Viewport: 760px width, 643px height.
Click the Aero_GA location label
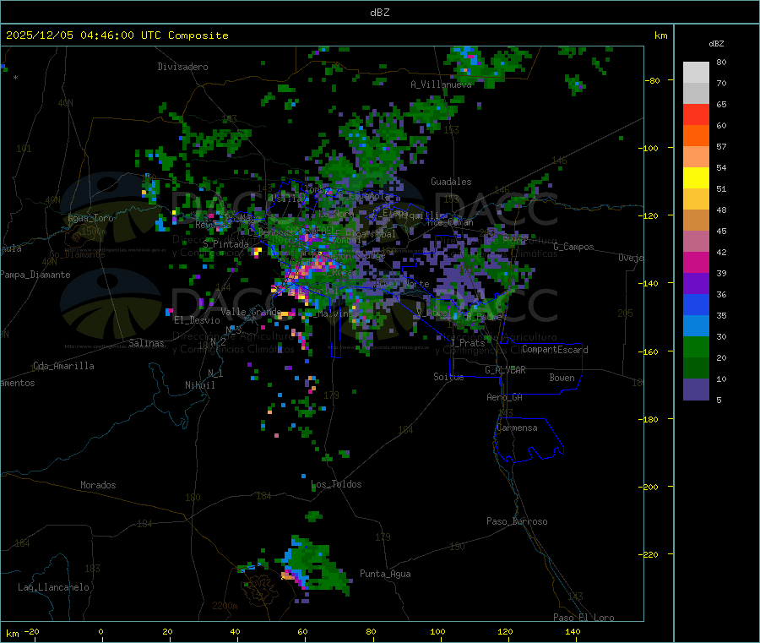pos(505,397)
